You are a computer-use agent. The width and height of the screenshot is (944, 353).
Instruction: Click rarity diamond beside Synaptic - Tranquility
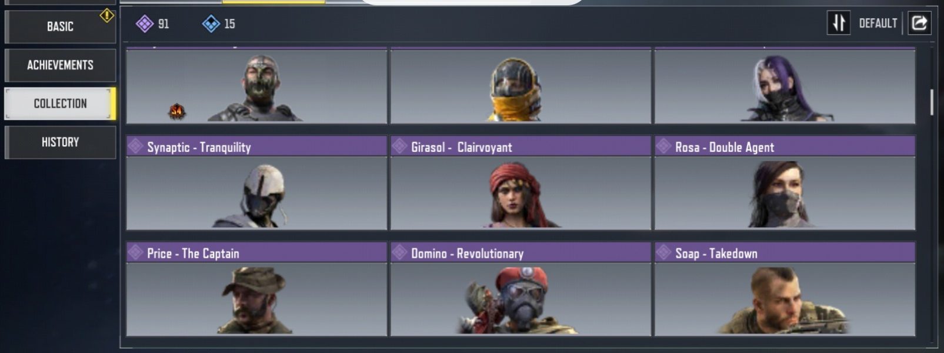[x=136, y=146]
